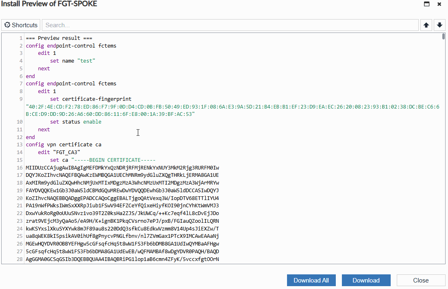Jump to previous search match arrow
This screenshot has width=448, height=289.
pos(426,25)
